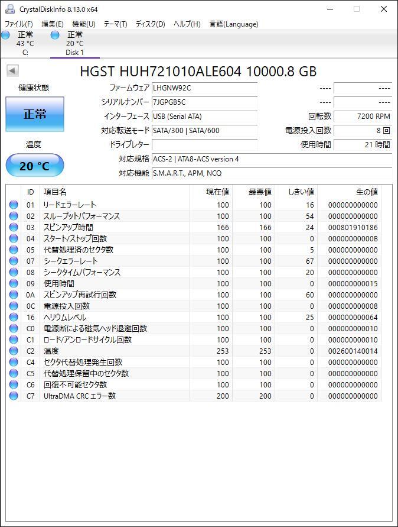
Task: Click the ファームウェア field LHGNW92C
Action: click(x=204, y=88)
